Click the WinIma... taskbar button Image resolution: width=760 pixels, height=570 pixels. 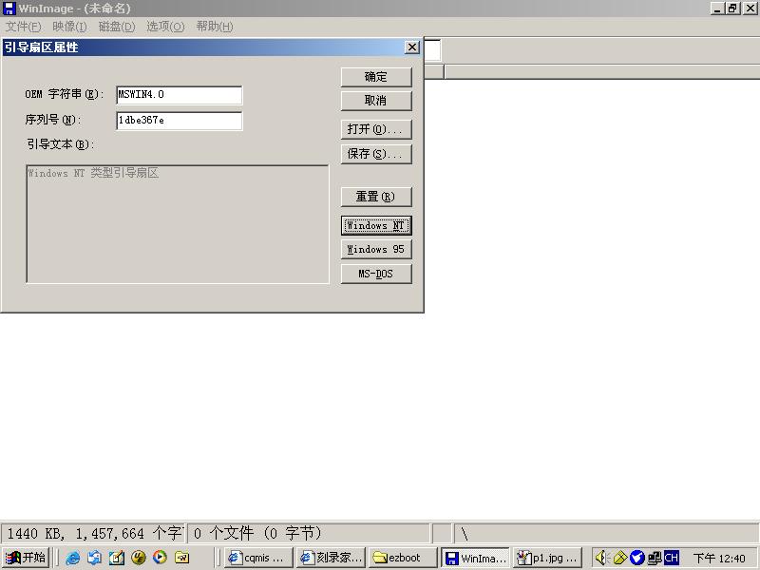coord(476,558)
